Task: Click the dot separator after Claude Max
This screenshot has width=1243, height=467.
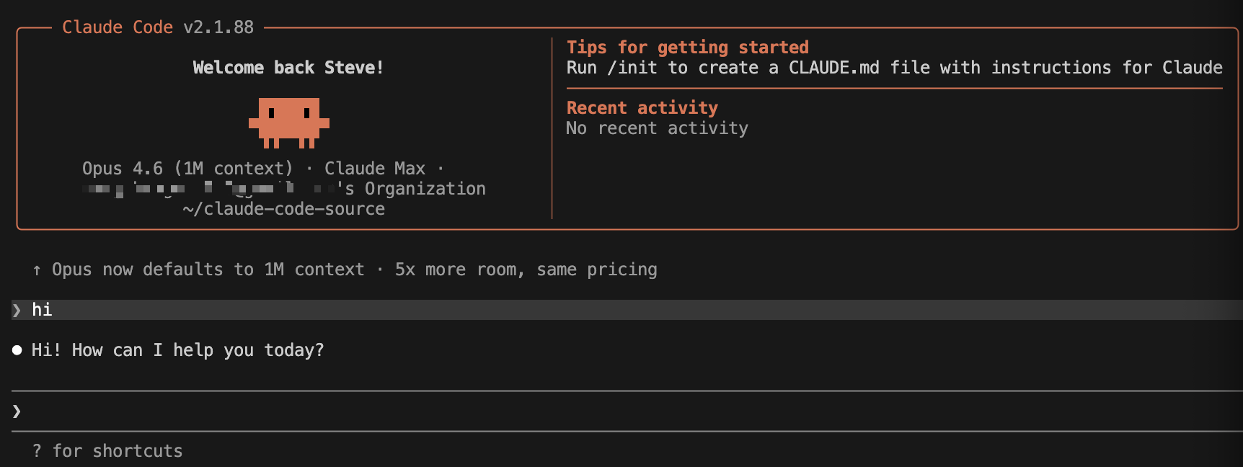Action: 441,168
